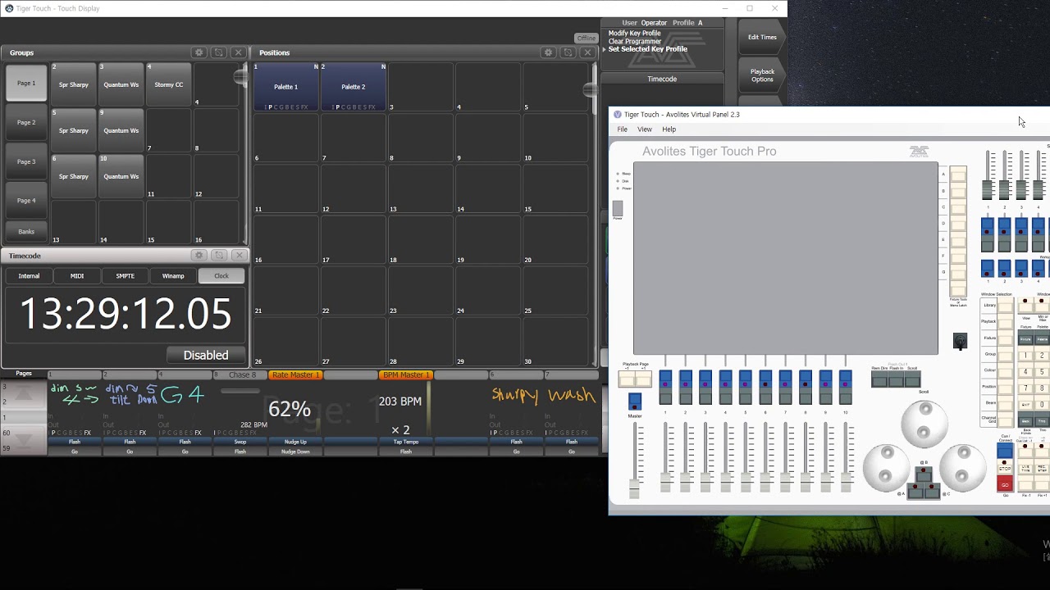
Task: Click BPM Master 1 playback label
Action: pyautogui.click(x=405, y=374)
